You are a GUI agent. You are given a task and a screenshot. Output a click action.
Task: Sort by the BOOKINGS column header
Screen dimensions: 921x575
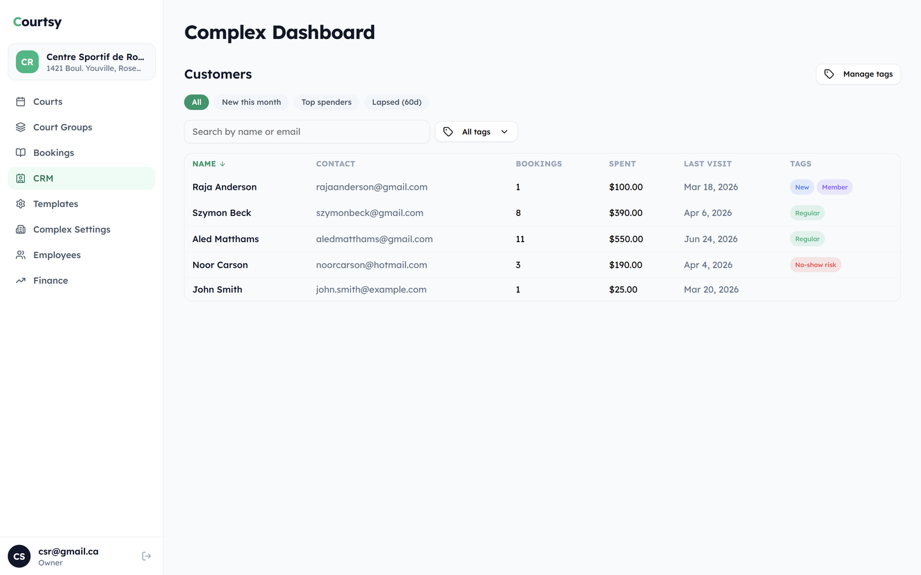539,164
